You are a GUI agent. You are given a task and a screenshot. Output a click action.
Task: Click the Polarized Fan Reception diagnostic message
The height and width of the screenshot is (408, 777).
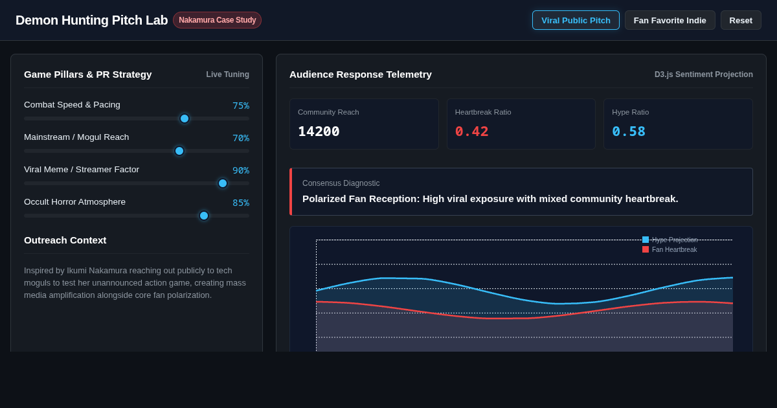[x=490, y=199]
